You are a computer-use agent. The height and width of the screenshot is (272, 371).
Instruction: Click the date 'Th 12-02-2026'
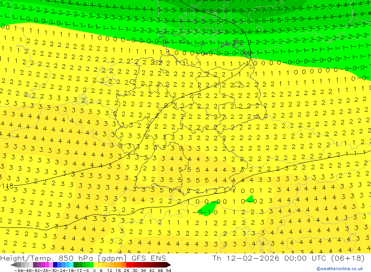click(246, 258)
